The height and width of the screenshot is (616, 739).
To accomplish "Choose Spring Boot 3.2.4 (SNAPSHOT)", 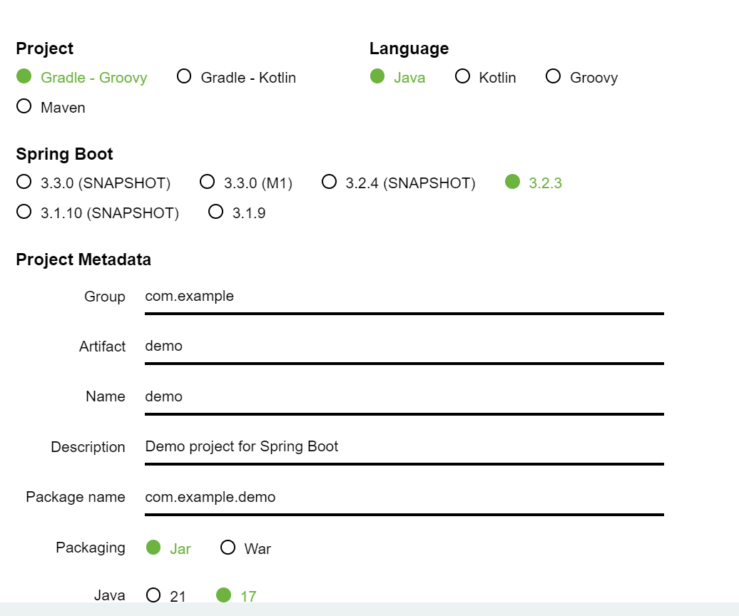I will pyautogui.click(x=398, y=183).
